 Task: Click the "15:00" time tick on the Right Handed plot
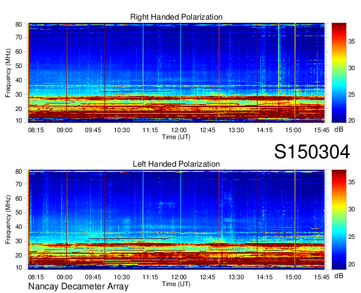pos(293,130)
